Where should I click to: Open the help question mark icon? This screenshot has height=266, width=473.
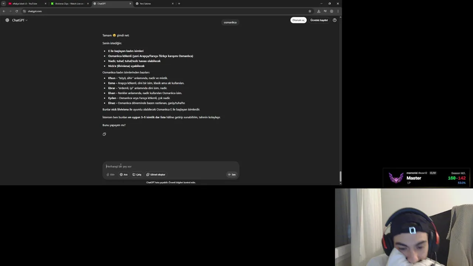point(334,20)
